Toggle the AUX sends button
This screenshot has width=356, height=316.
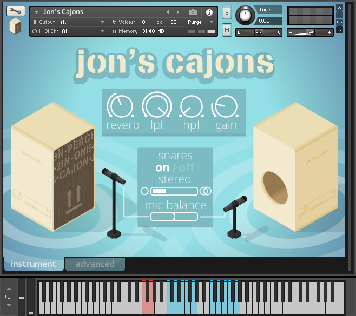pyautogui.click(x=339, y=22)
